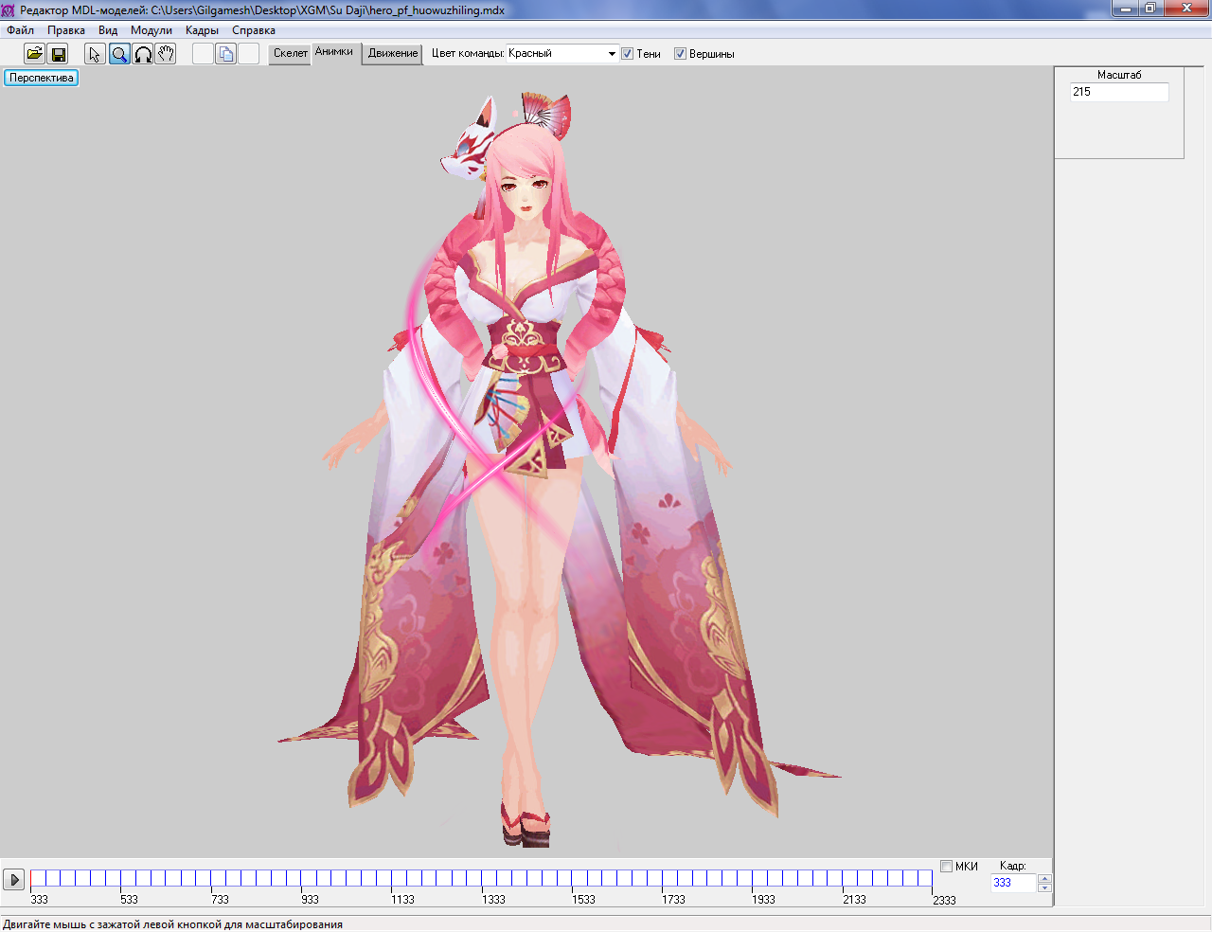Open a model file with the folder icon
This screenshot has width=1212, height=932.
(x=34, y=54)
